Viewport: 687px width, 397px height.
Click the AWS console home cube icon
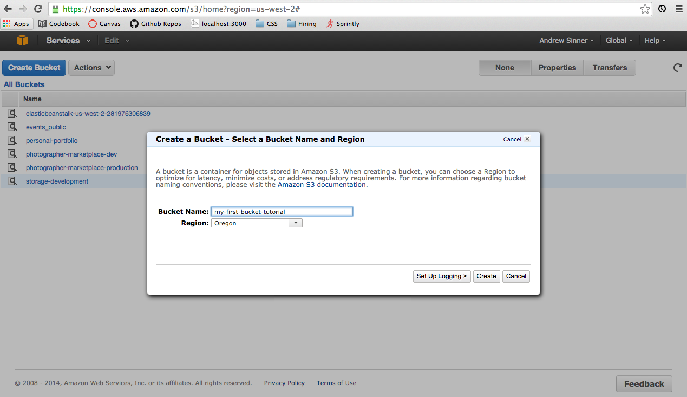(x=22, y=41)
